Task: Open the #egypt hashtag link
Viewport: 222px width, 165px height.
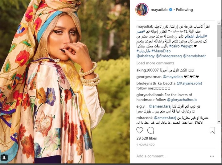Action: tap(187, 46)
